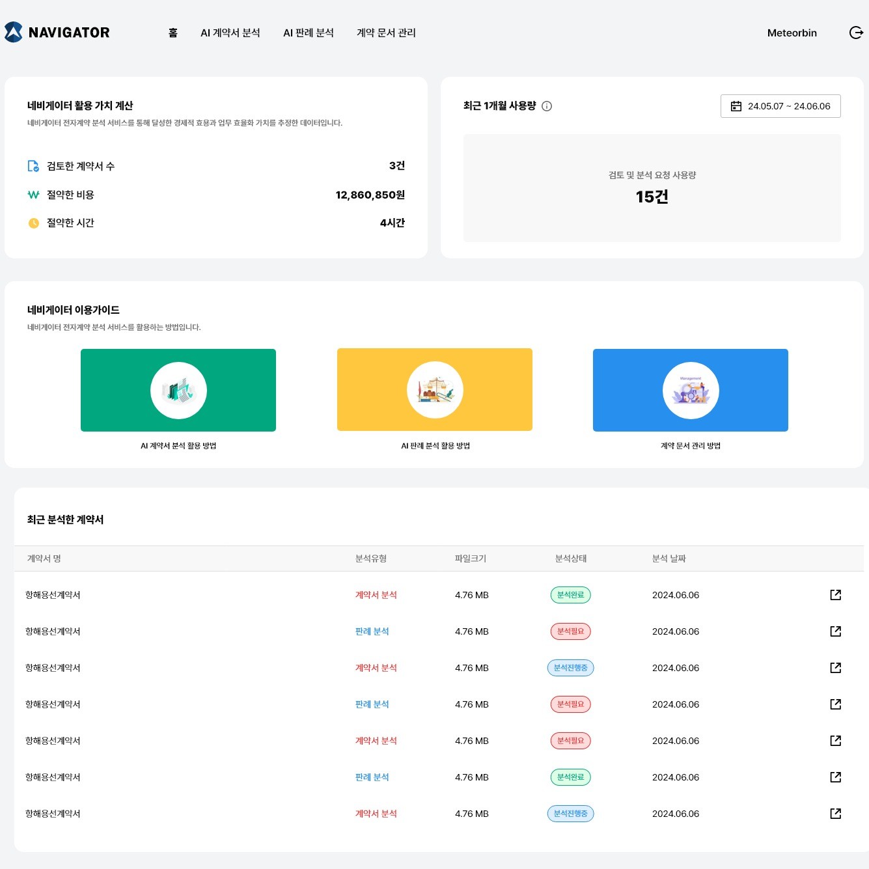Click the info icon next to 최근 1개월 사용량
The image size is (869, 869).
pos(547,106)
